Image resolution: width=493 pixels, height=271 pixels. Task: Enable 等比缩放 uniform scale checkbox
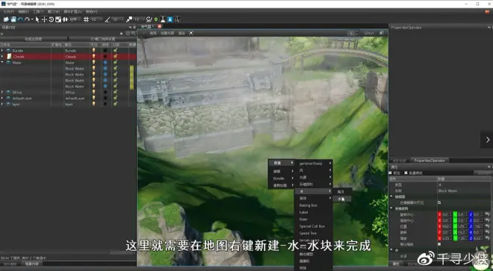click(x=439, y=244)
